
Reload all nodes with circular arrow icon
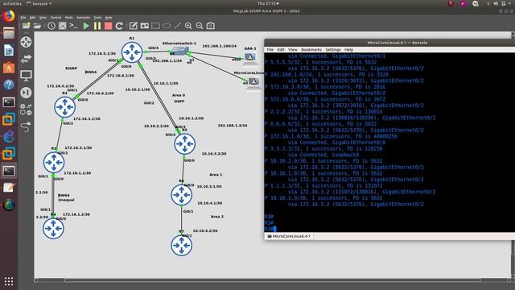tap(119, 26)
